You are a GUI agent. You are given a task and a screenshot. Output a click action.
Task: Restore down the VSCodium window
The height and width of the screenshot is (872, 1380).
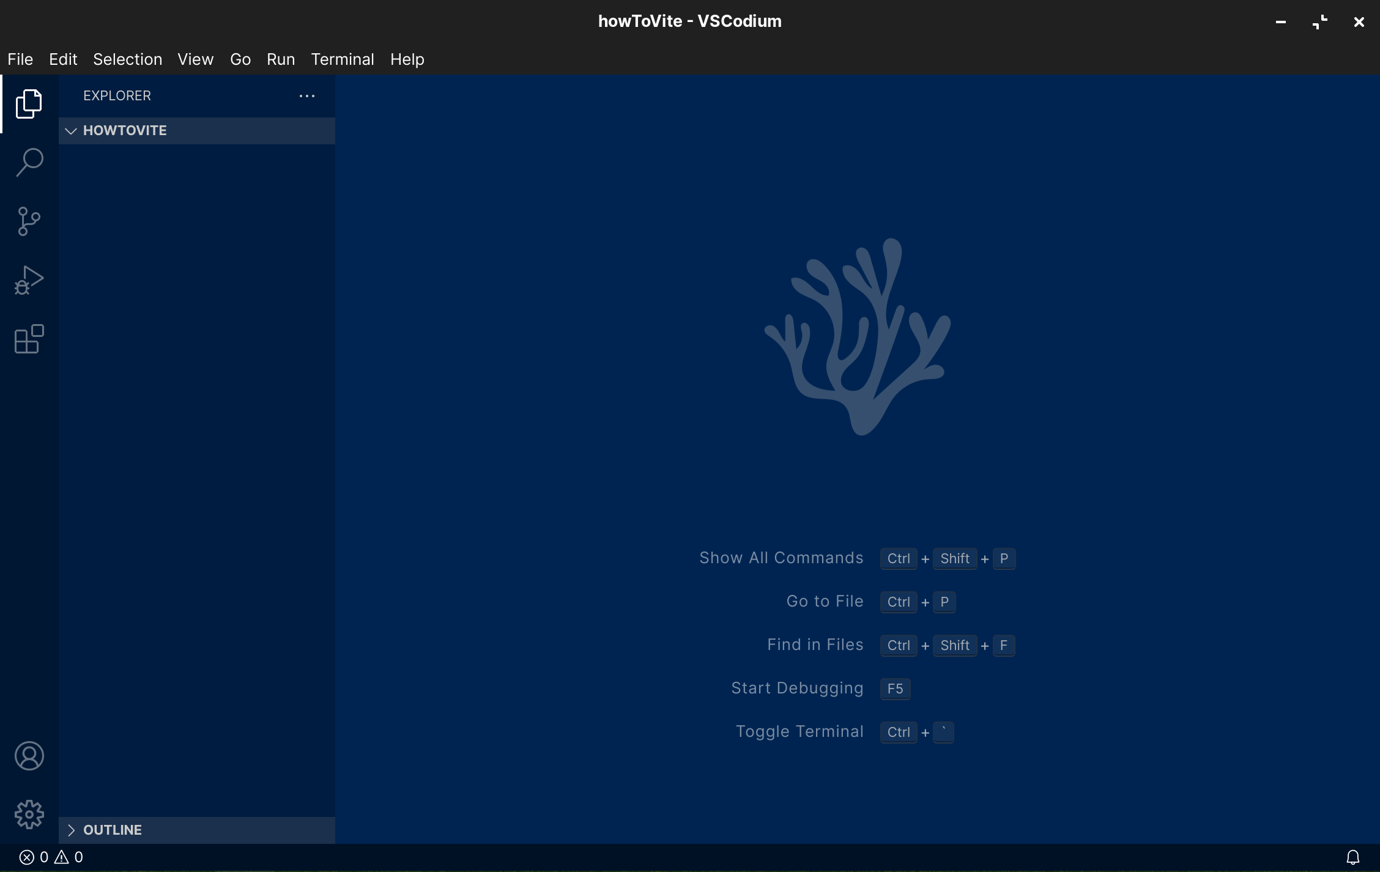click(x=1320, y=22)
